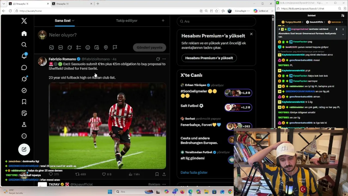Open a new browser tab
Viewport: 348px width, 196px height.
[x=98, y=4]
